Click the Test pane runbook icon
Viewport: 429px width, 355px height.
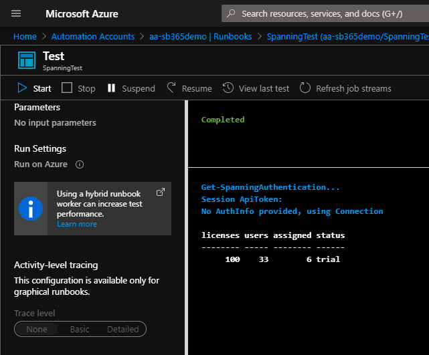pyautogui.click(x=27, y=60)
